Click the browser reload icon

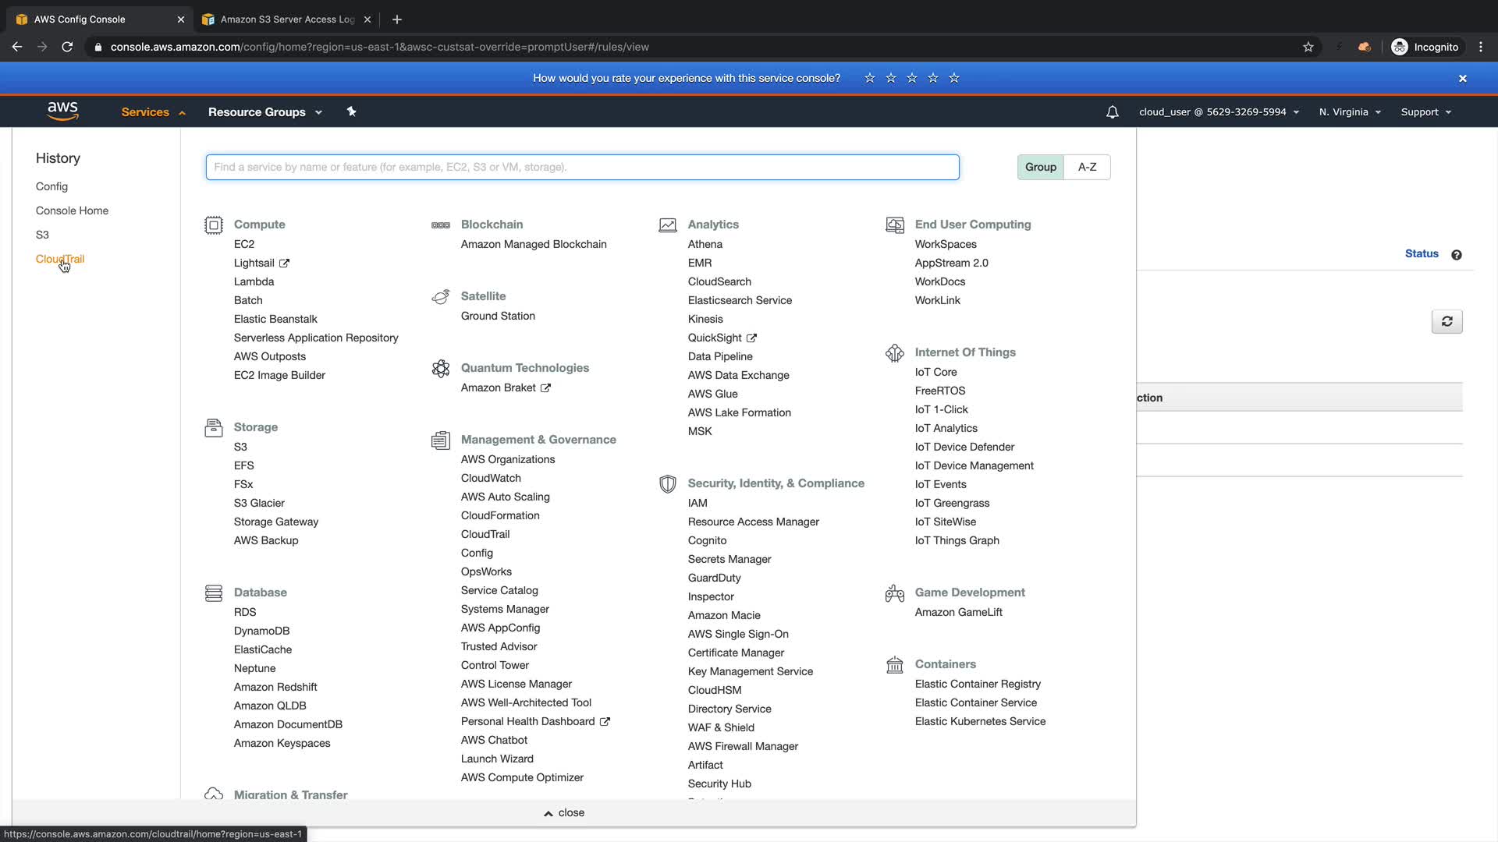67,47
